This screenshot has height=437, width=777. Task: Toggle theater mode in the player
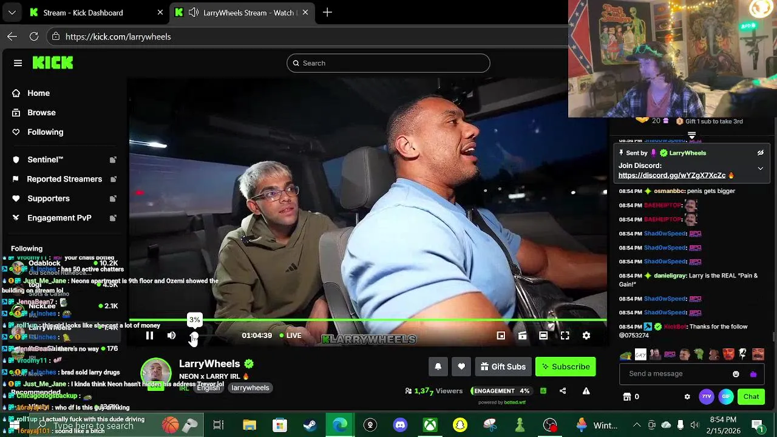[543, 336]
